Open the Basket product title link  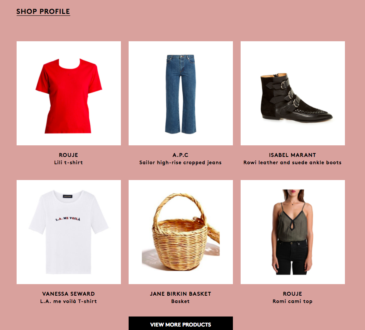[x=180, y=301]
